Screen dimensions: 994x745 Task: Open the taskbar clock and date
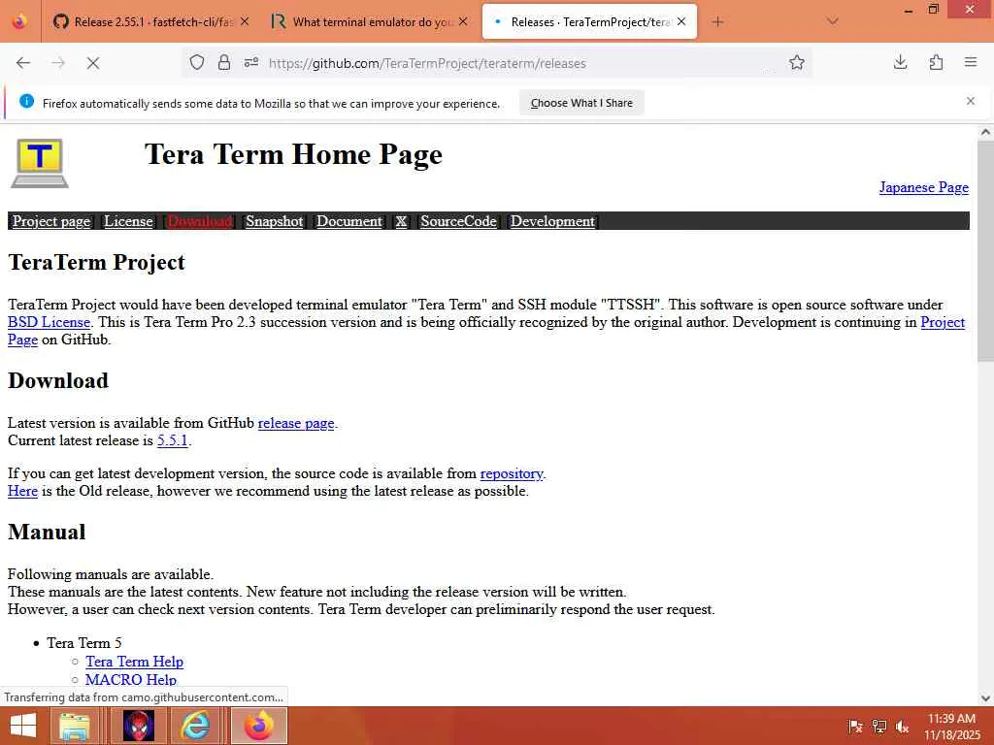(x=951, y=727)
